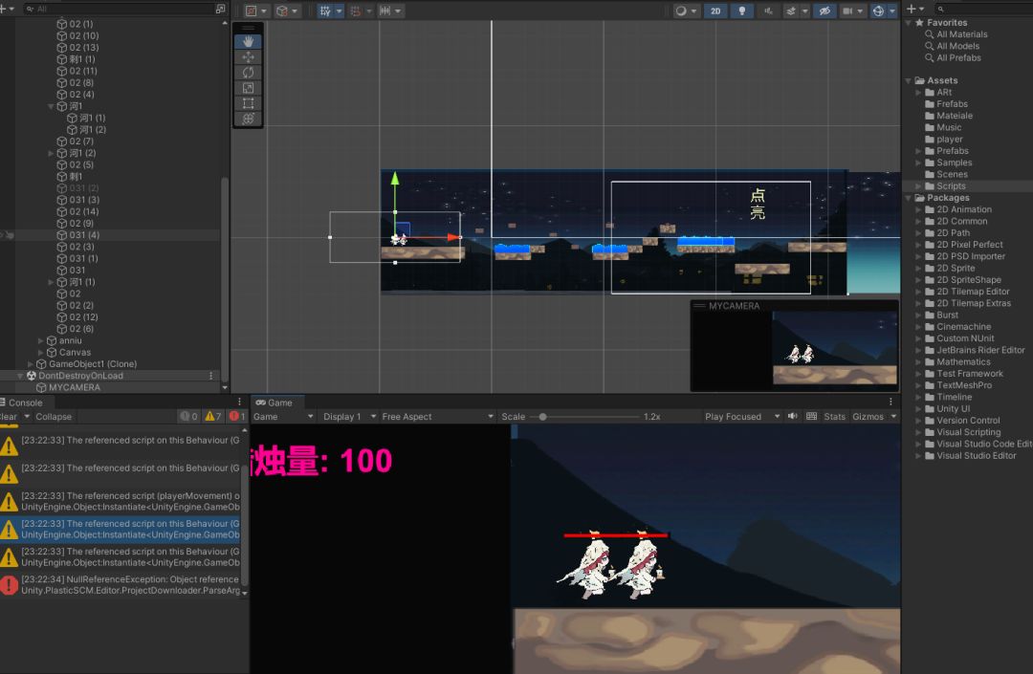Click the scene effects layers icon
The image size is (1033, 674).
tap(791, 11)
